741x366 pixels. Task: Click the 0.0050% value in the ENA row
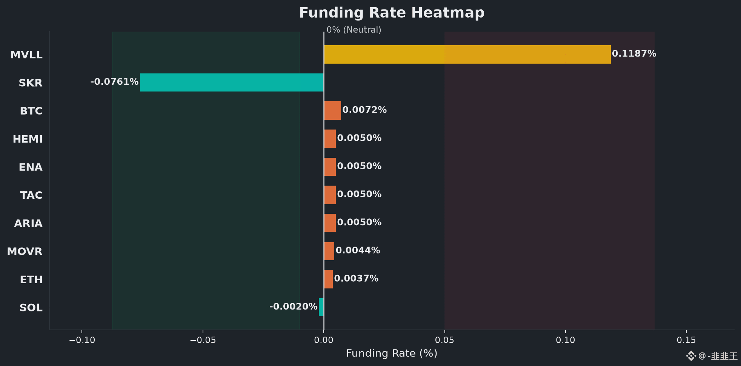coord(359,166)
